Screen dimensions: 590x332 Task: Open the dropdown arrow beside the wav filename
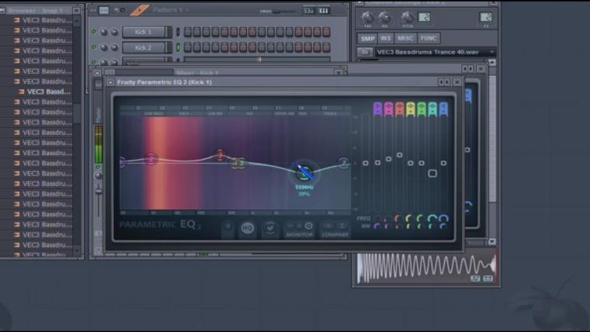coord(491,52)
